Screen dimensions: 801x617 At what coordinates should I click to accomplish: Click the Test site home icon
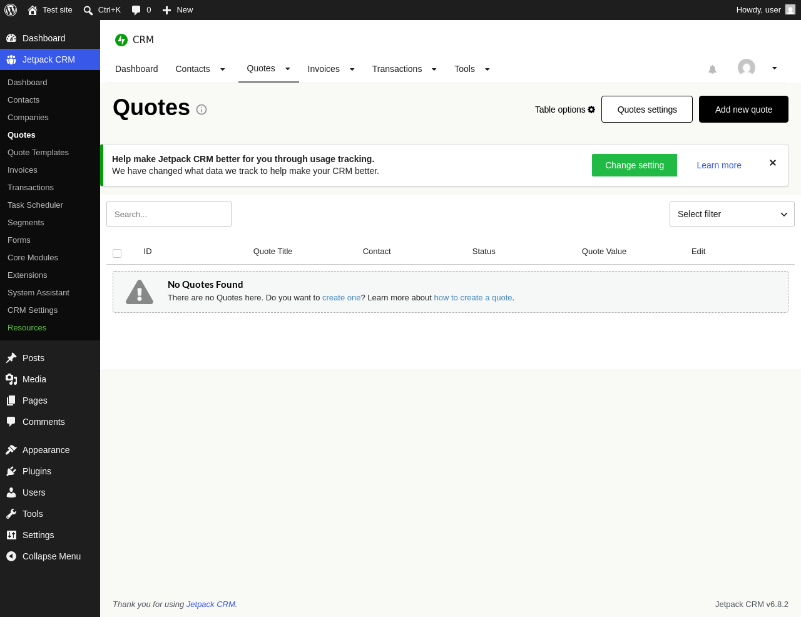pos(33,10)
